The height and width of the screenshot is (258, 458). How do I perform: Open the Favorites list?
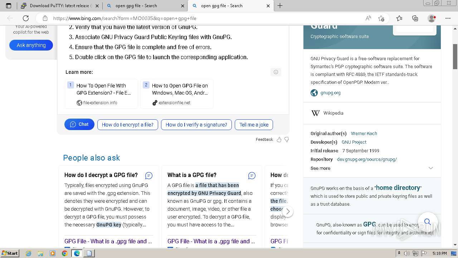coord(399,18)
